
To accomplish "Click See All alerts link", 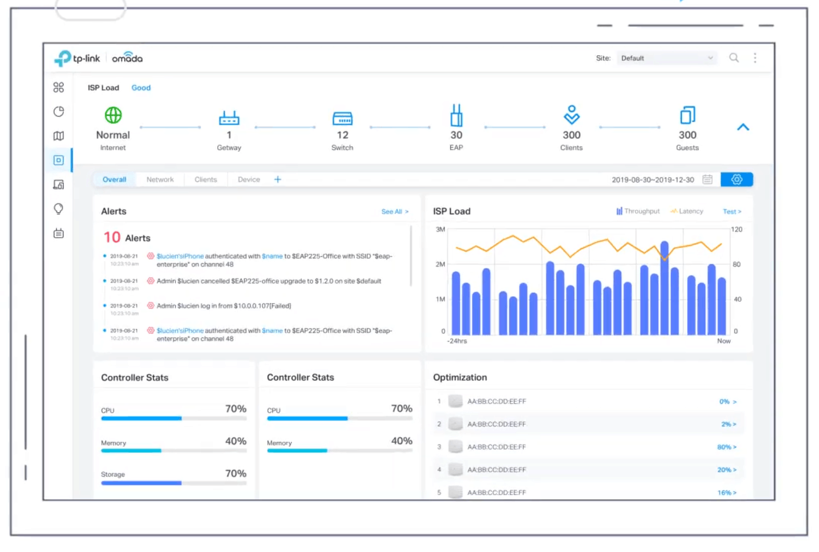I will (x=395, y=211).
